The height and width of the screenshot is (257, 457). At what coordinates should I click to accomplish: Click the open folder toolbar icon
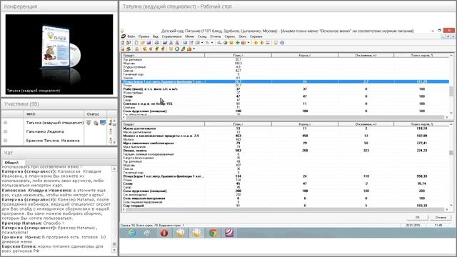(143, 43)
